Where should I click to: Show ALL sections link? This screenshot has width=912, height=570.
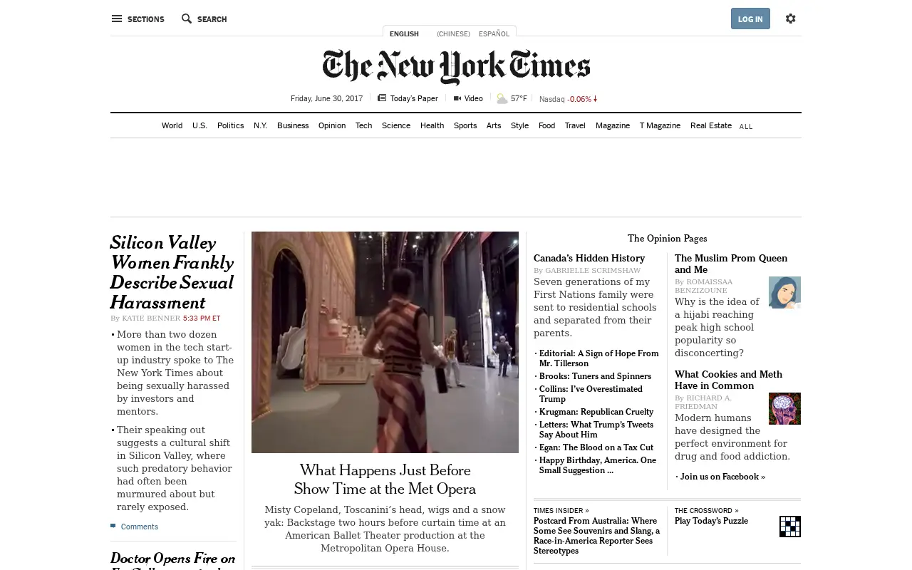pos(746,126)
